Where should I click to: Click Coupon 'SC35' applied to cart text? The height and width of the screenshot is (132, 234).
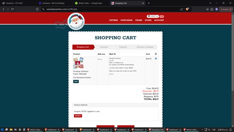87,111
